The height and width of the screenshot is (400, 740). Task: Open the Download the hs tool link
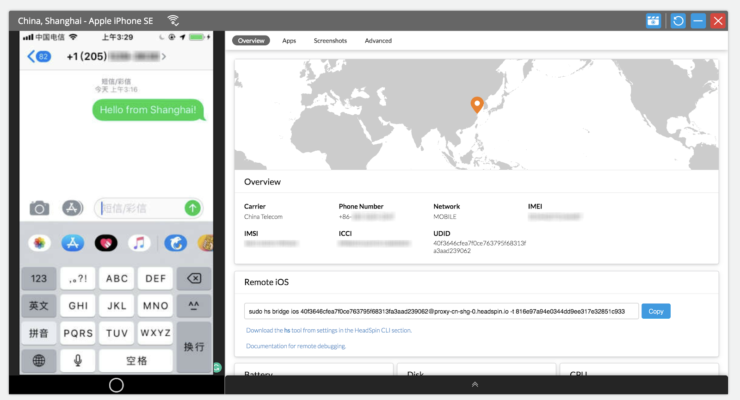329,330
